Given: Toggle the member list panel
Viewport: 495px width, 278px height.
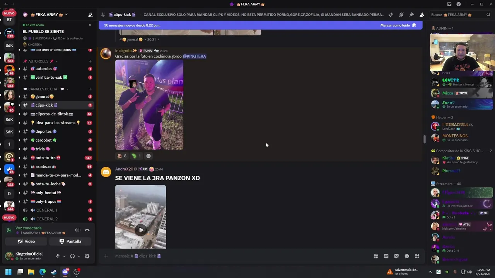Looking at the screenshot, I should click(x=422, y=15).
